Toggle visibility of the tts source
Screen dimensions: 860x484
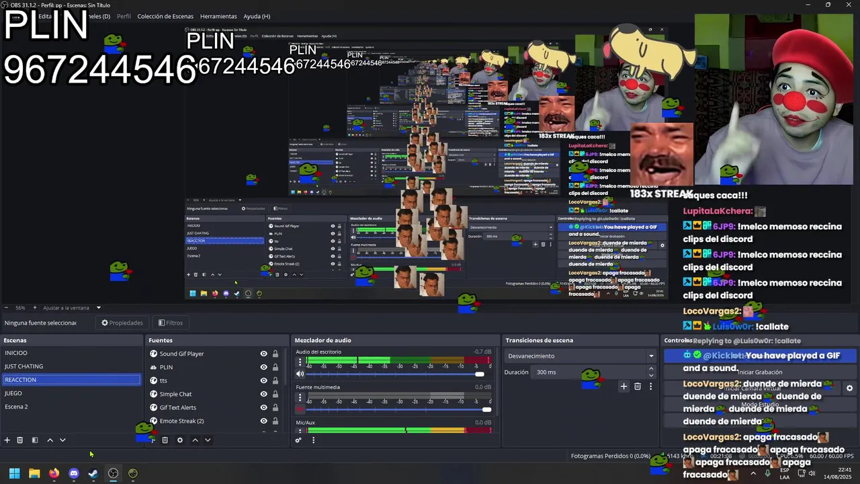263,380
